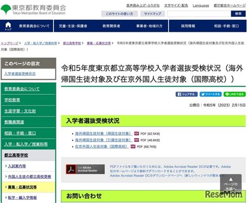The width and height of the screenshot is (248, 203).
Task: Click the green ginkgo leaf logo
Action: (6, 9)
